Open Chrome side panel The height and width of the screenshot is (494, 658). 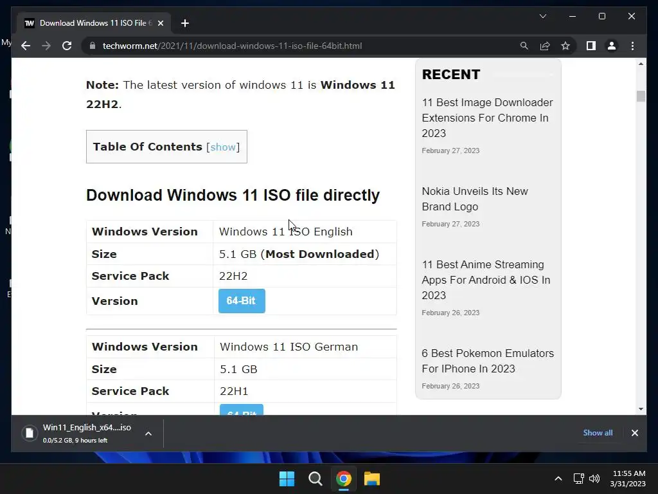coord(591,46)
